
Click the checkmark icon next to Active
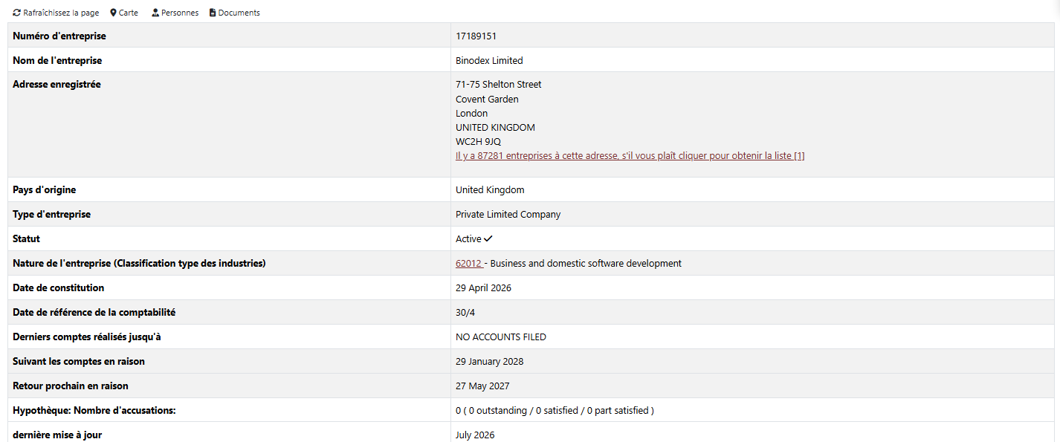[x=488, y=238]
